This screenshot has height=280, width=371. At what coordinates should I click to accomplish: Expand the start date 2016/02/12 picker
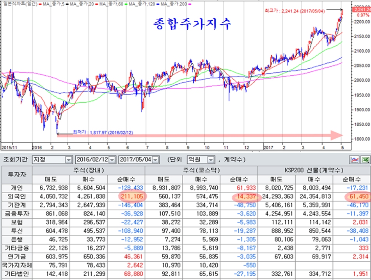pyautogui.click(x=112, y=160)
